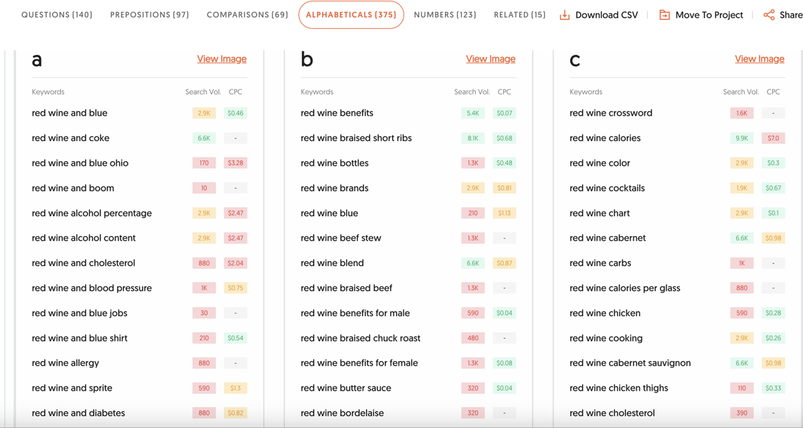Click keyword 'red wine braised short ribs'
803x428 pixels.
(x=356, y=138)
